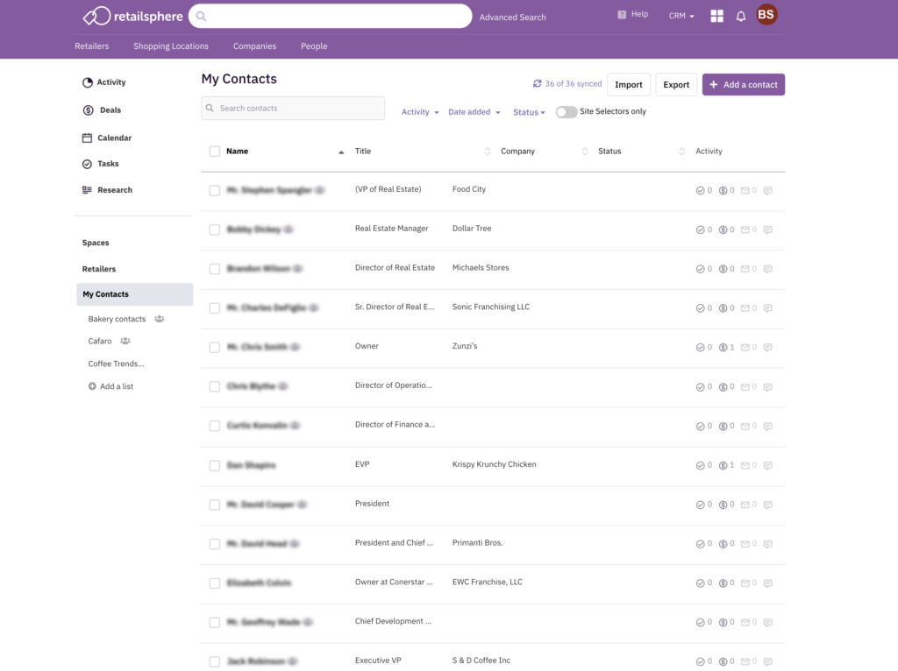Image resolution: width=898 pixels, height=671 pixels.
Task: Select My Contacts in the sidebar
Action: tap(134, 294)
